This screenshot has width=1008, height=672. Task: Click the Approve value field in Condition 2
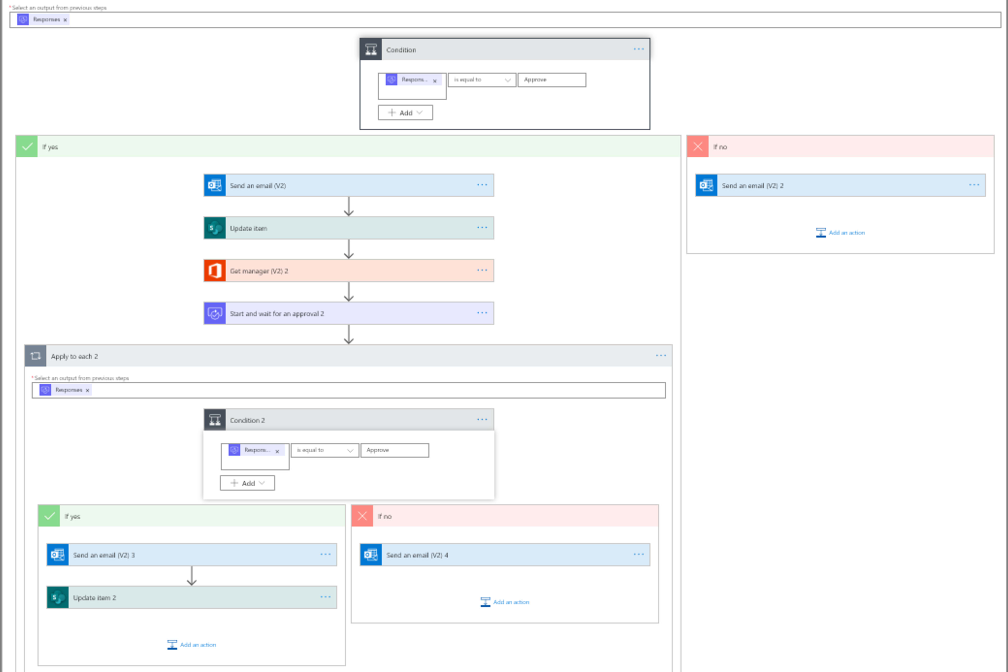tap(395, 450)
